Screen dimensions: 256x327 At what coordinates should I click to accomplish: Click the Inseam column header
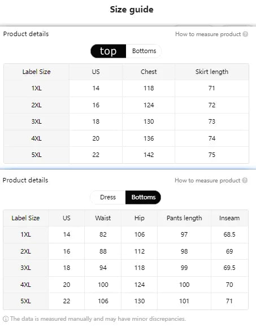[x=229, y=218]
